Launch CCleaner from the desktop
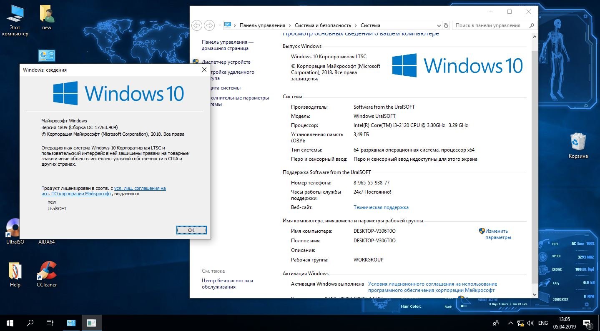Viewport: 600px width, 331px height. click(47, 274)
